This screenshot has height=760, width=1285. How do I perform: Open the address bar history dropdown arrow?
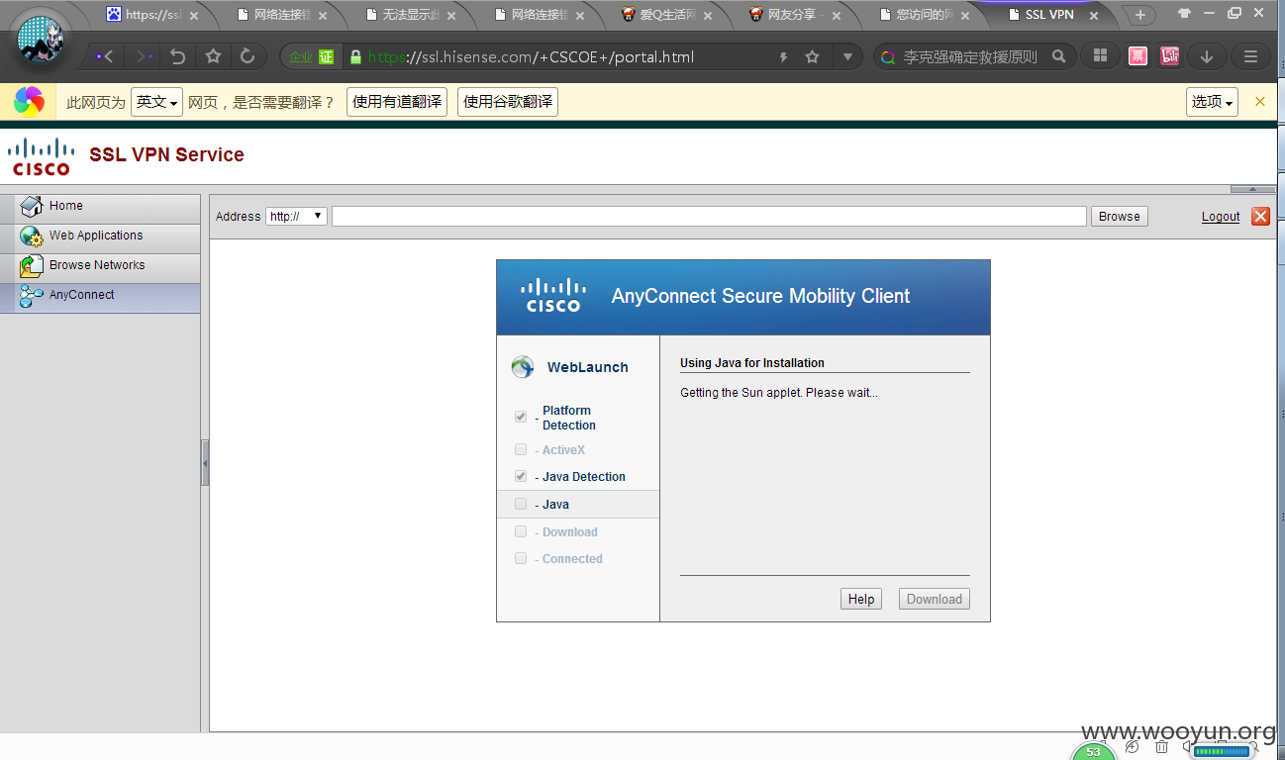pos(847,57)
